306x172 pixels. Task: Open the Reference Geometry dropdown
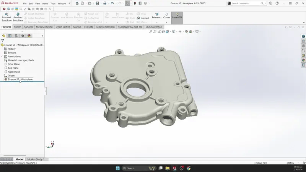pos(157,22)
